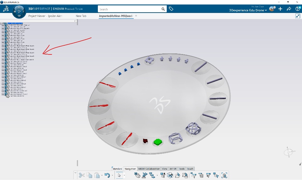The image size is (302, 180).
Task: Open the Tools toolbar tab
Action: [182, 169]
